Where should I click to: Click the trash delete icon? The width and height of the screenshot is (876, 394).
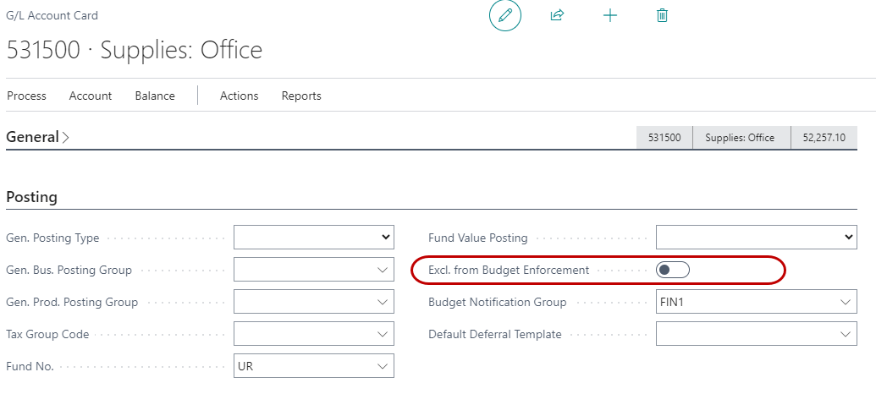(x=662, y=16)
